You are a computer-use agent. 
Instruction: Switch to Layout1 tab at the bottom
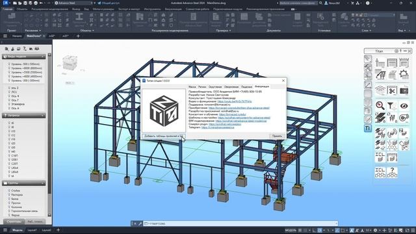click(32, 230)
